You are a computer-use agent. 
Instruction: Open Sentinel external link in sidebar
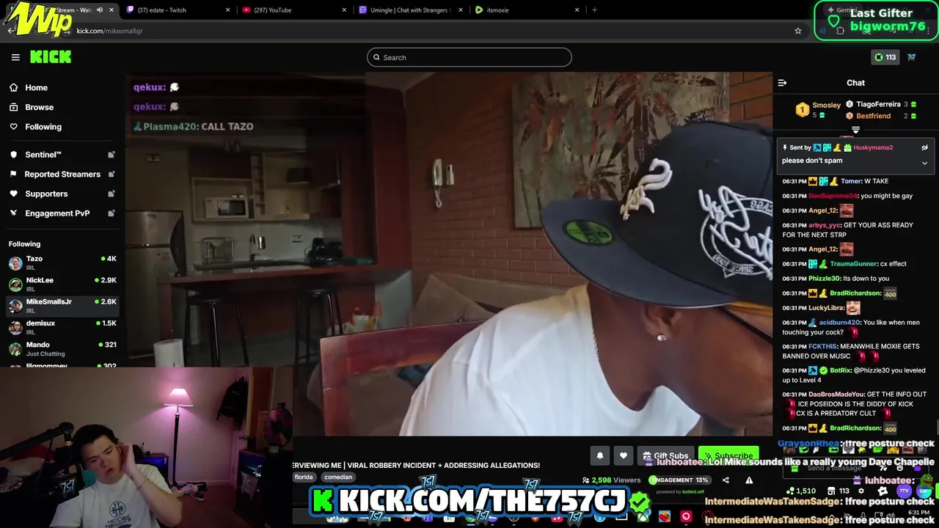coord(112,155)
